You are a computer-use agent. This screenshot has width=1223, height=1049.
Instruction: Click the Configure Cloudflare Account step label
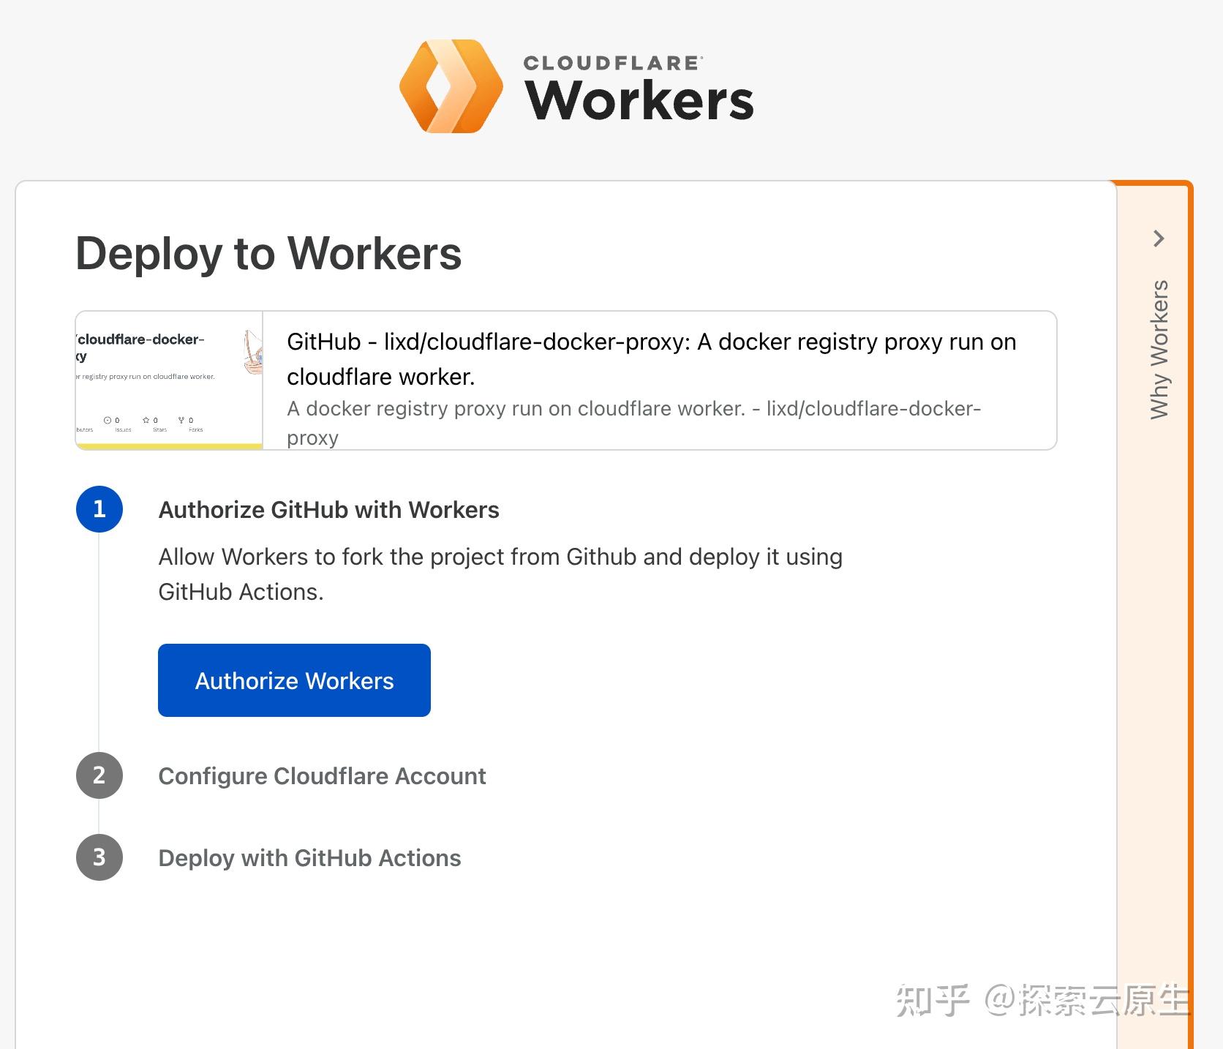323,775
